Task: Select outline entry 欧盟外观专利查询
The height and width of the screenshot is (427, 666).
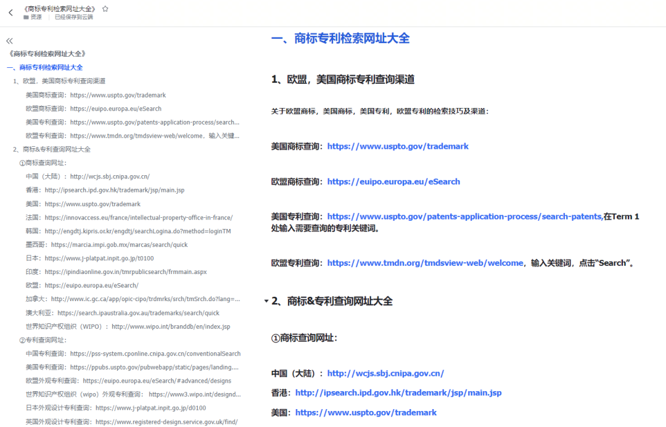Action: point(128,381)
